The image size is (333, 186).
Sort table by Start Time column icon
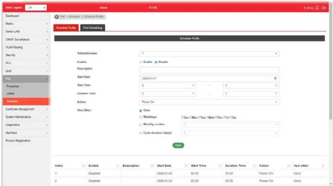point(220,166)
